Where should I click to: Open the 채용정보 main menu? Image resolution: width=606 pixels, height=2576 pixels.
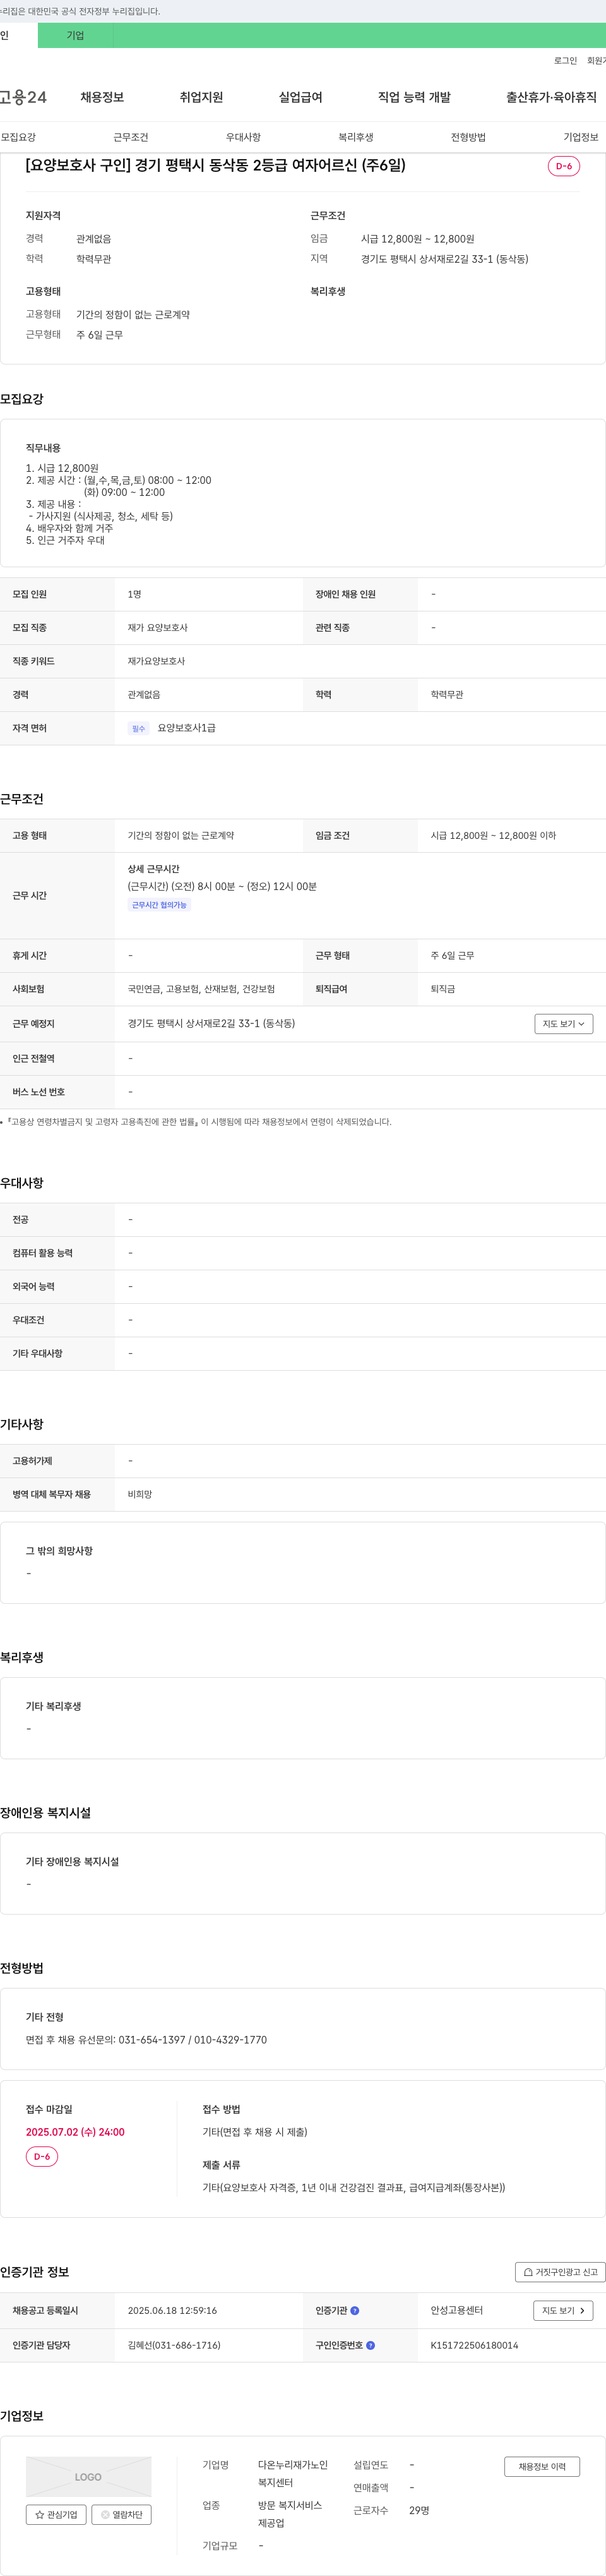pyautogui.click(x=102, y=97)
